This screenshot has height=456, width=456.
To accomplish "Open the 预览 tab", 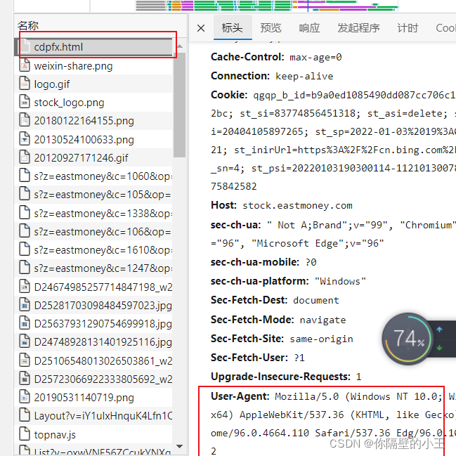I will point(271,28).
